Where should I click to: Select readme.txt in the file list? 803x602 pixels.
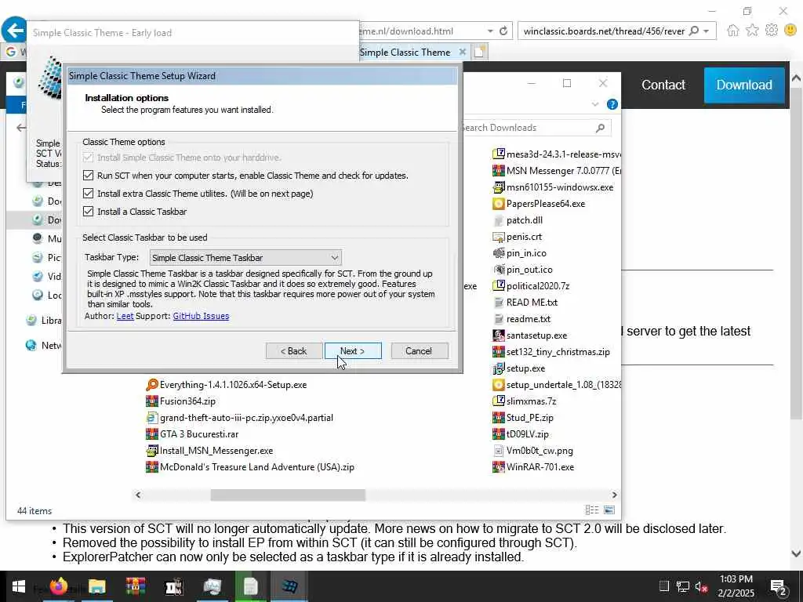point(521,319)
